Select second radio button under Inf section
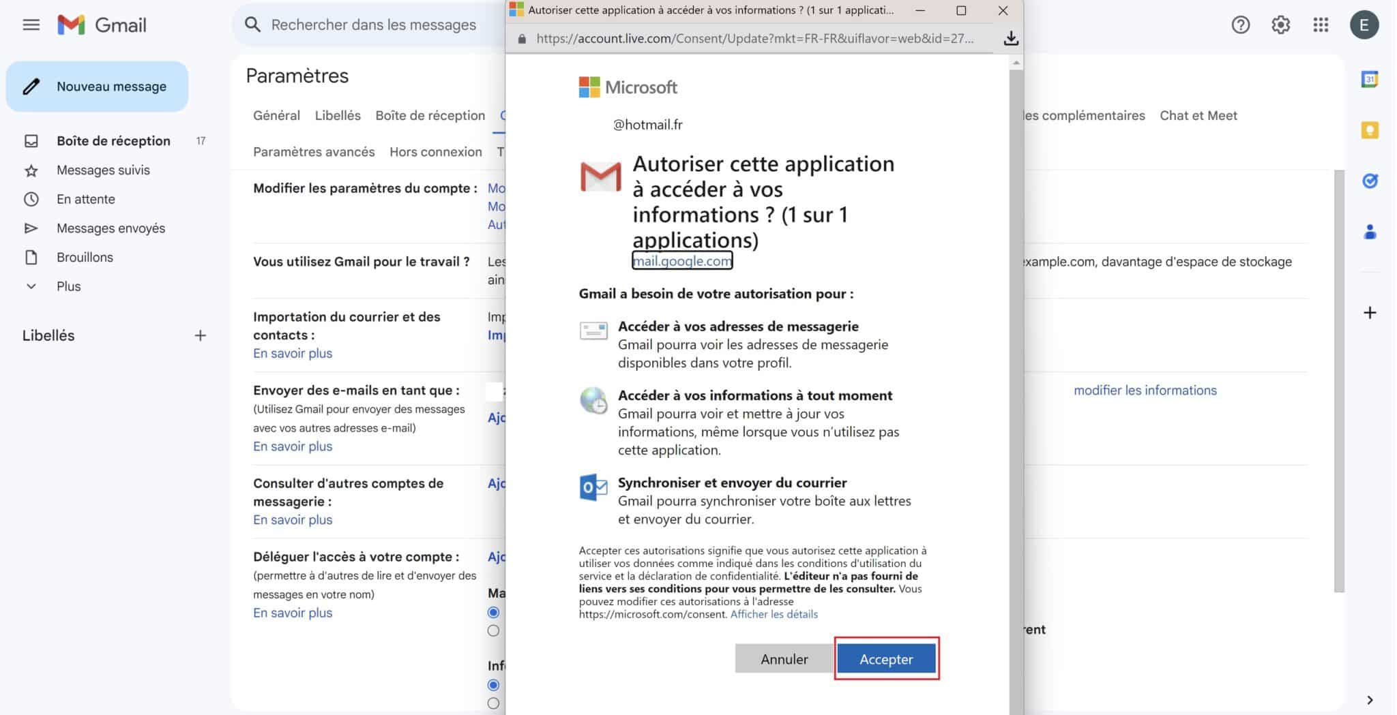Image resolution: width=1397 pixels, height=715 pixels. tap(493, 703)
